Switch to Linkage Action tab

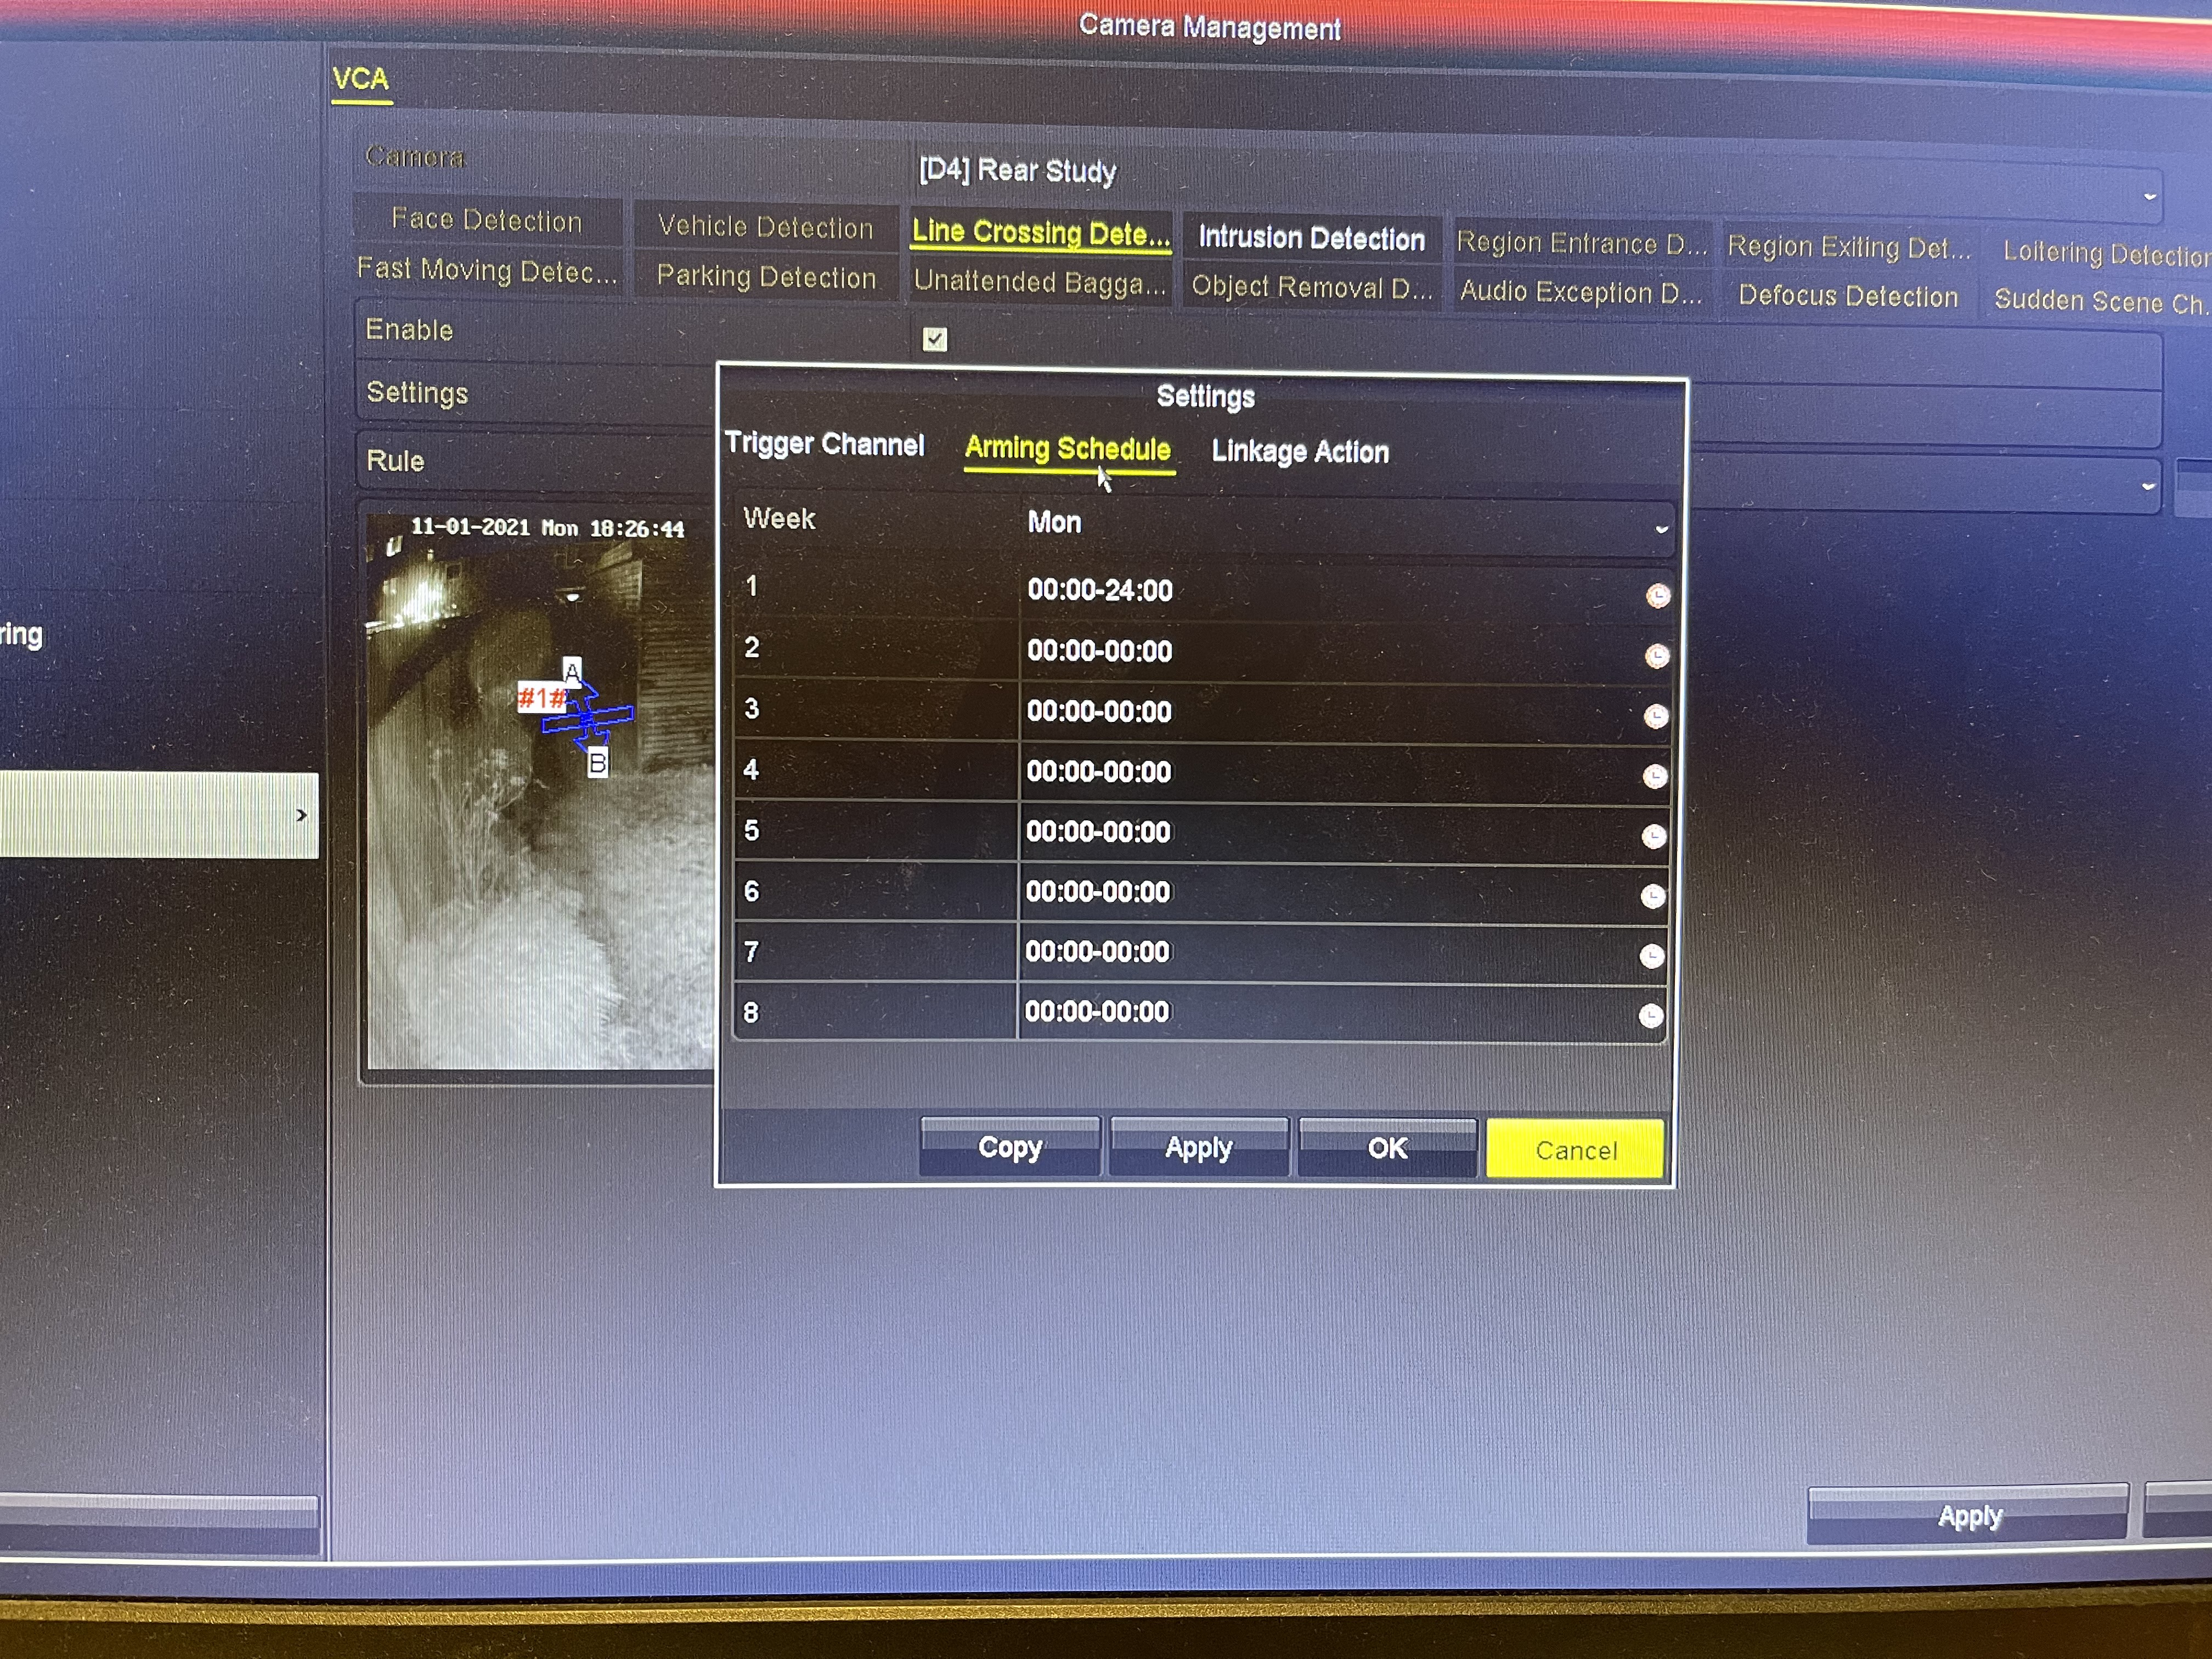click(x=1299, y=452)
